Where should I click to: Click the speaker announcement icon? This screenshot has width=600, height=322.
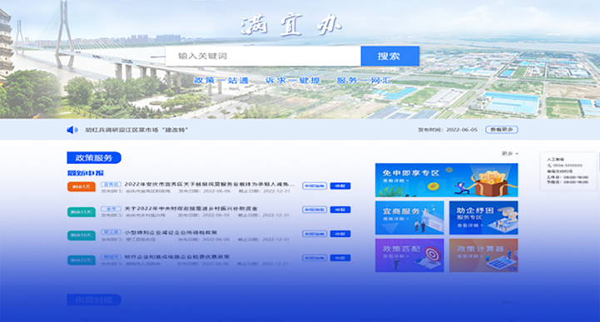tap(72, 130)
